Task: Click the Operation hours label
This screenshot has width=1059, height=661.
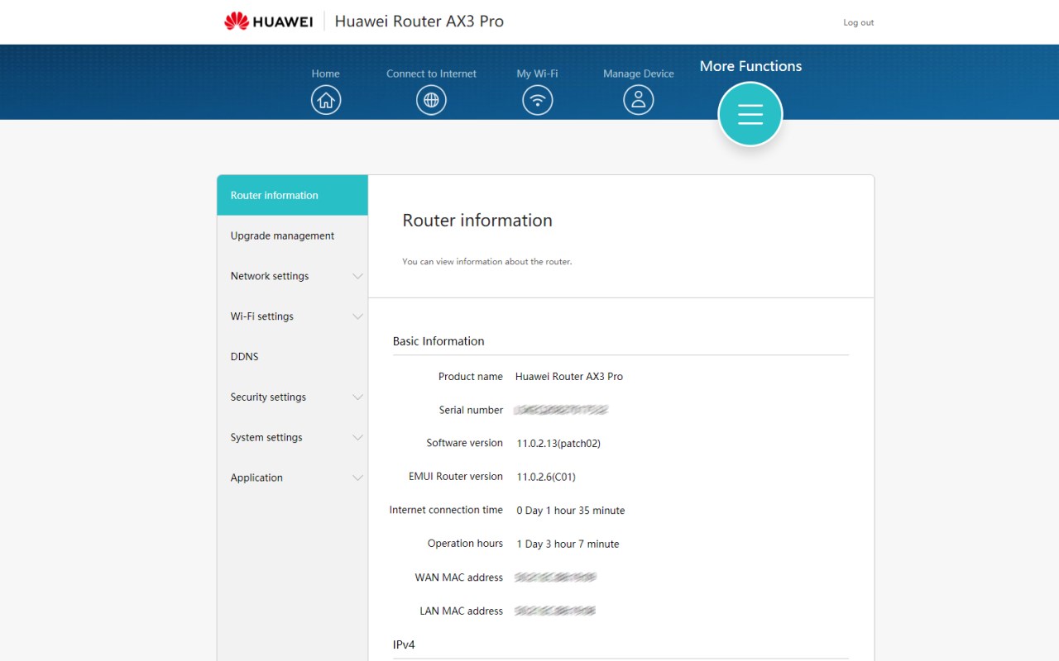Action: click(x=465, y=544)
